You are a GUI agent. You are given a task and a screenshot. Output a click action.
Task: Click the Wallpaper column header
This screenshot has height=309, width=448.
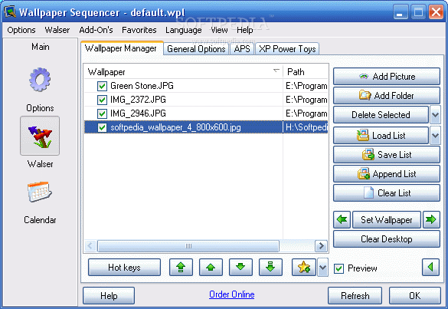pos(184,71)
